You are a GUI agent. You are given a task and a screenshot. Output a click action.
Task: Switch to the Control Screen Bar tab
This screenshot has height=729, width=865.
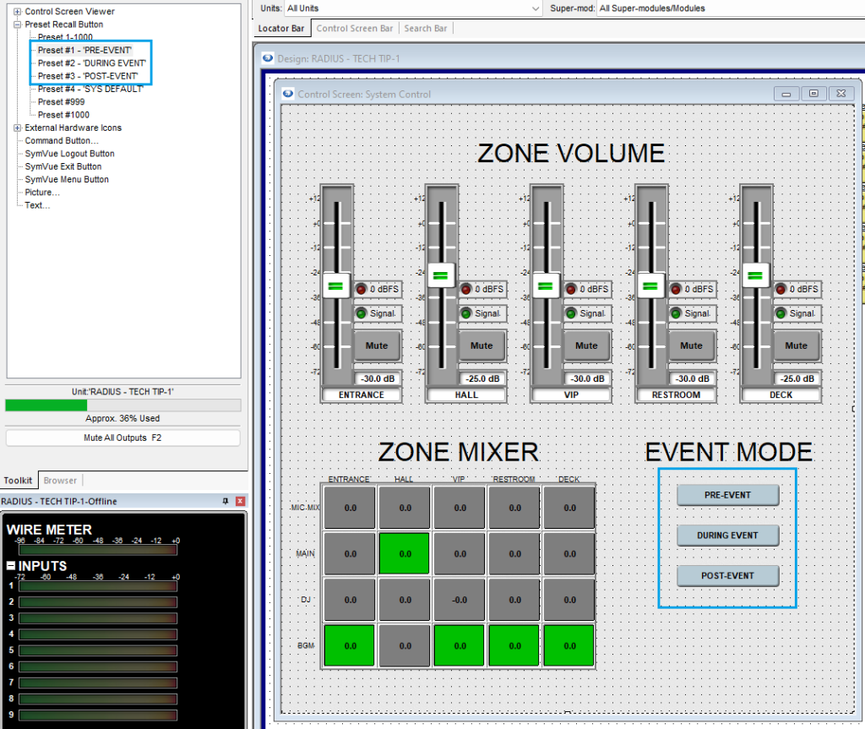tap(354, 28)
